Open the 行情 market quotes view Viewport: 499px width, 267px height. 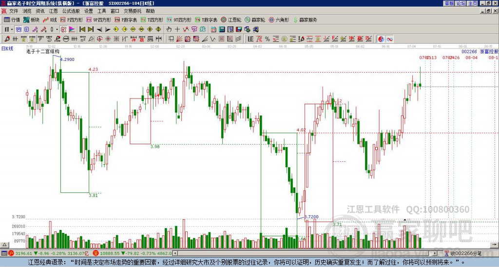[x=12, y=20]
